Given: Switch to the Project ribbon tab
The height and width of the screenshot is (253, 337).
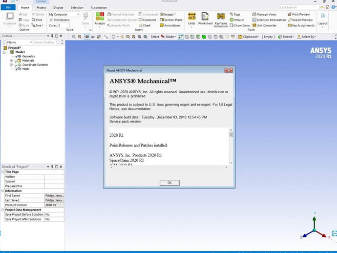Looking at the screenshot, I should [x=41, y=7].
